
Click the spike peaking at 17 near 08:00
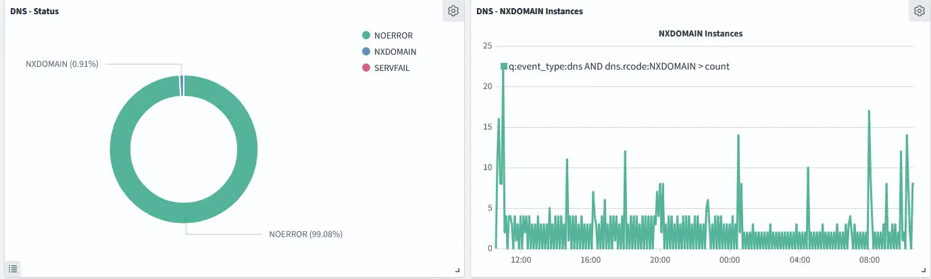(x=869, y=111)
